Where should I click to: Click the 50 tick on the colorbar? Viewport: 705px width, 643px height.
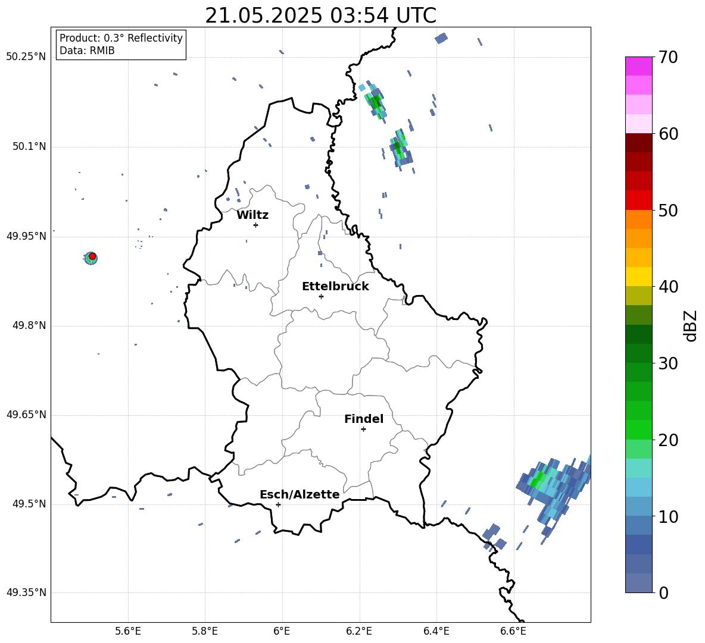pos(668,210)
